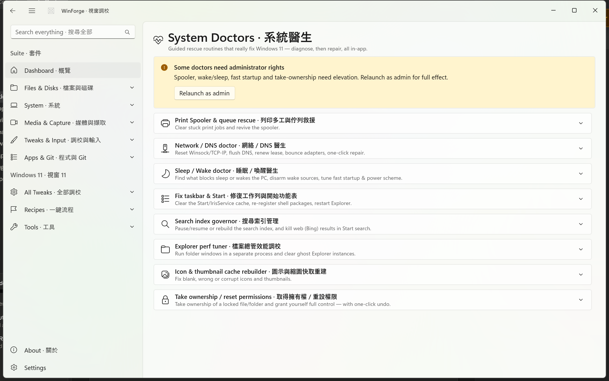
Task: Click the info icon beside About
Action: (14, 350)
